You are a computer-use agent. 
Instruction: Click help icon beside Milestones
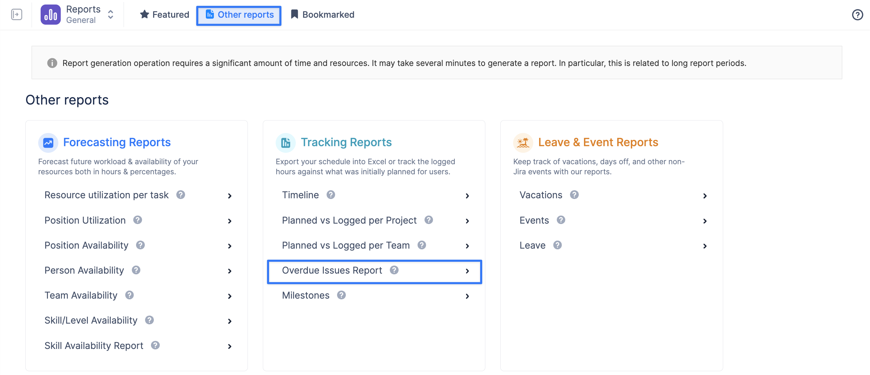click(342, 295)
